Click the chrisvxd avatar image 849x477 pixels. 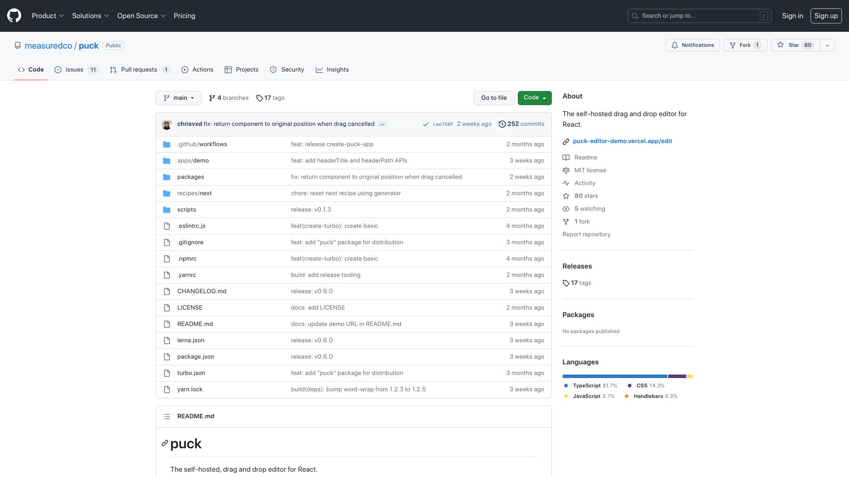(167, 125)
